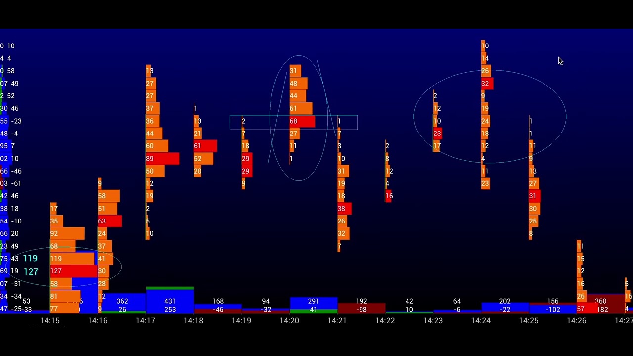
Task: Click the 14:20 time axis label
Action: coord(289,321)
